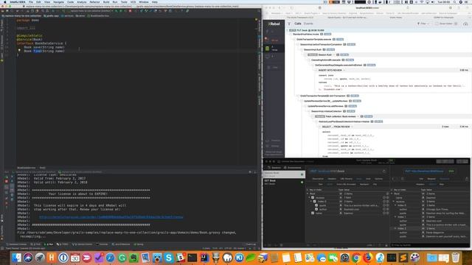Open the Refactor menu
The image size is (472, 265).
click(94, 1)
